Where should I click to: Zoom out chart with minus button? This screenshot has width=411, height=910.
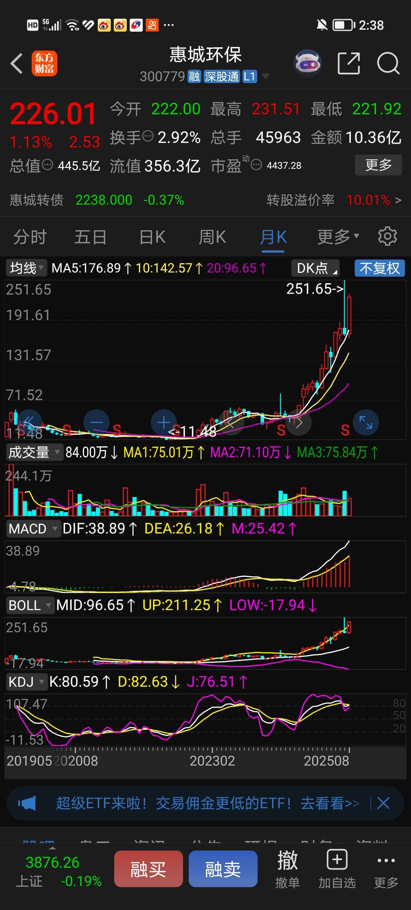click(x=96, y=422)
